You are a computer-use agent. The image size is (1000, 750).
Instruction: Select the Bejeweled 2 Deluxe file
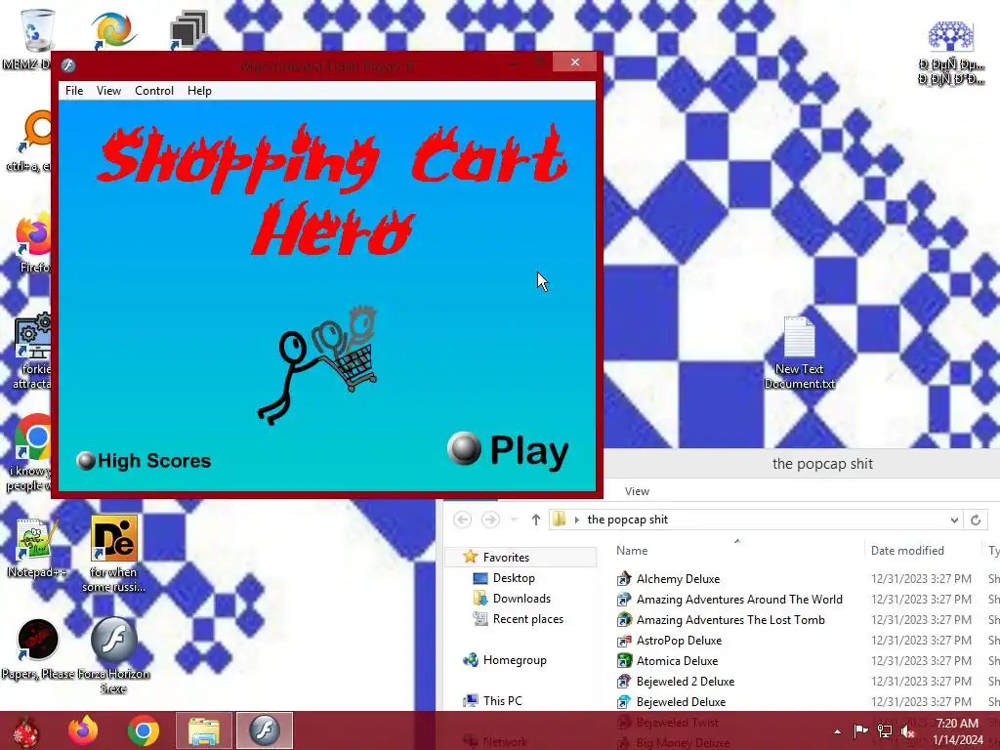[x=685, y=681]
